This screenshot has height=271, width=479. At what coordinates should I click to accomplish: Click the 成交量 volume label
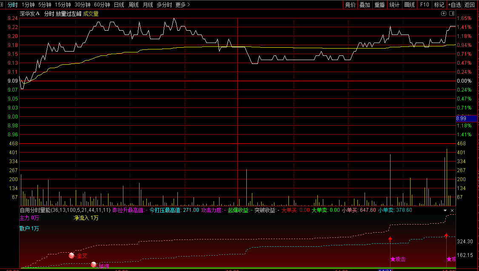(91, 14)
